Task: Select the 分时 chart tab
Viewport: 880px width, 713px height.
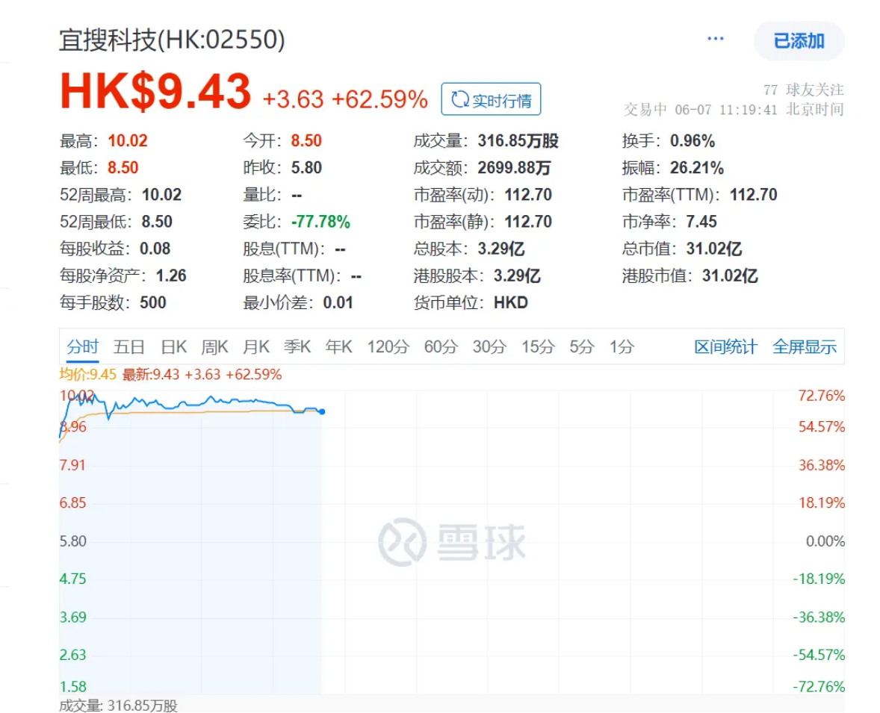Action: [82, 347]
